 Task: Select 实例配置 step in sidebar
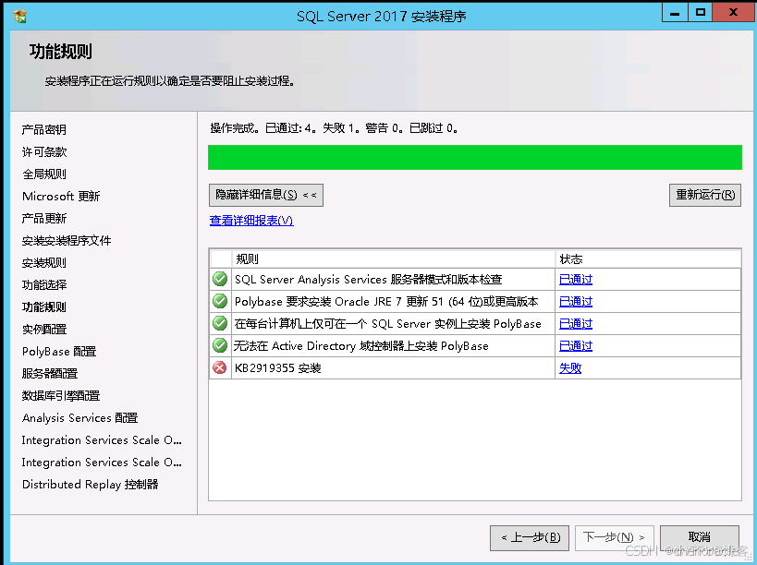point(44,330)
